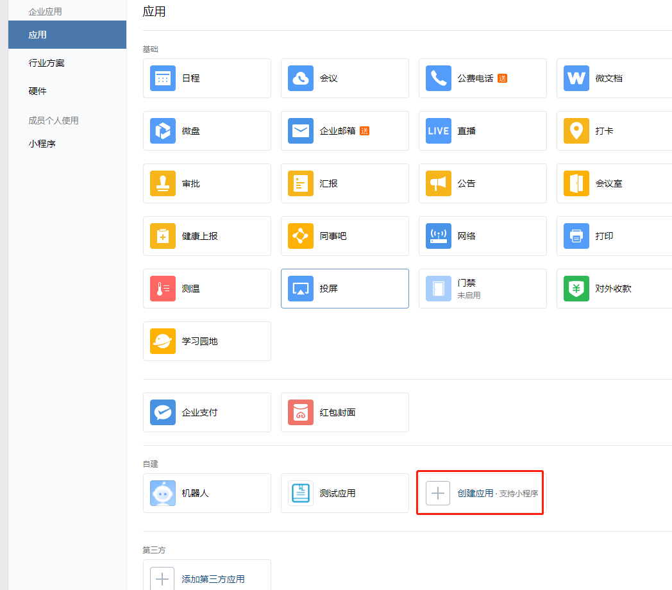The width and height of the screenshot is (672, 590).
Task: Open the 日程 calendar icon
Action: [x=163, y=78]
